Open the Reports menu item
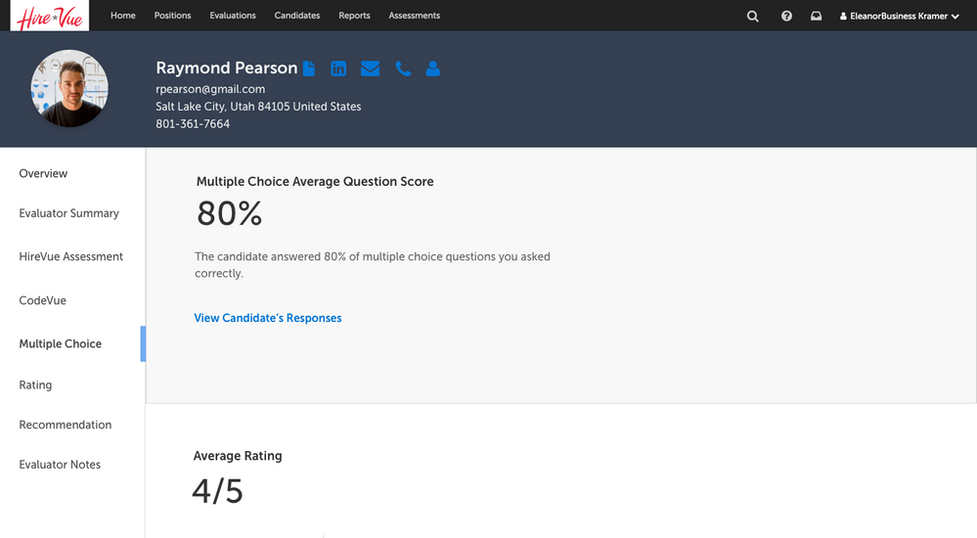Image resolution: width=977 pixels, height=538 pixels. click(x=354, y=16)
